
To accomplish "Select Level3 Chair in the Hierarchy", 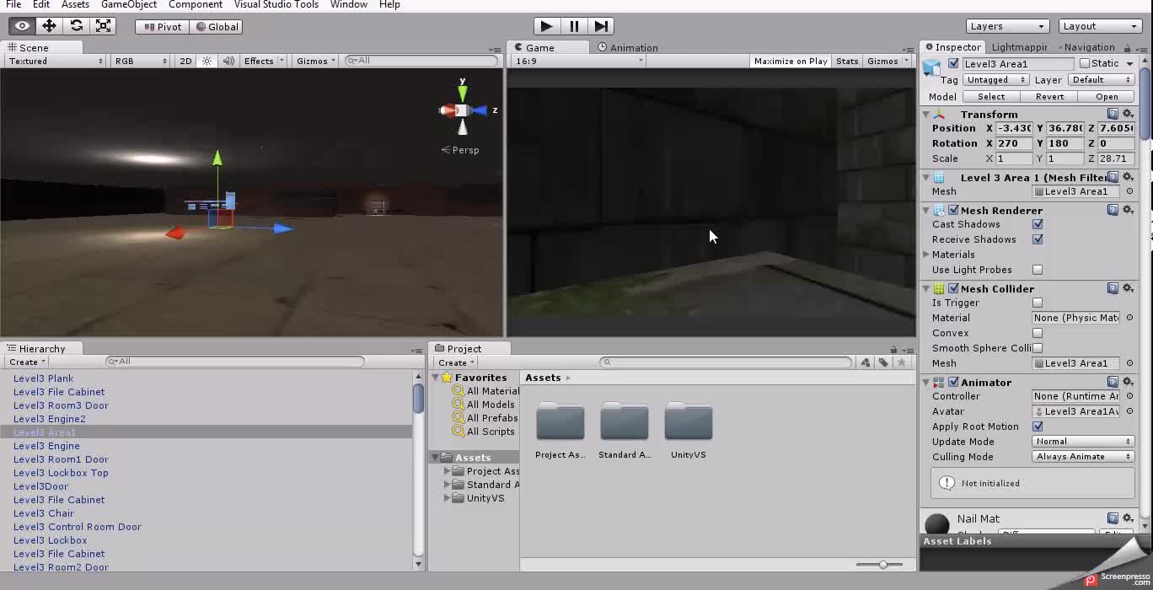I will click(x=43, y=513).
